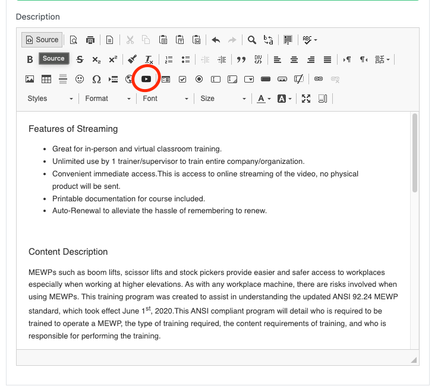This screenshot has height=386, width=441.
Task: Insert a selection field
Action: [249, 79]
